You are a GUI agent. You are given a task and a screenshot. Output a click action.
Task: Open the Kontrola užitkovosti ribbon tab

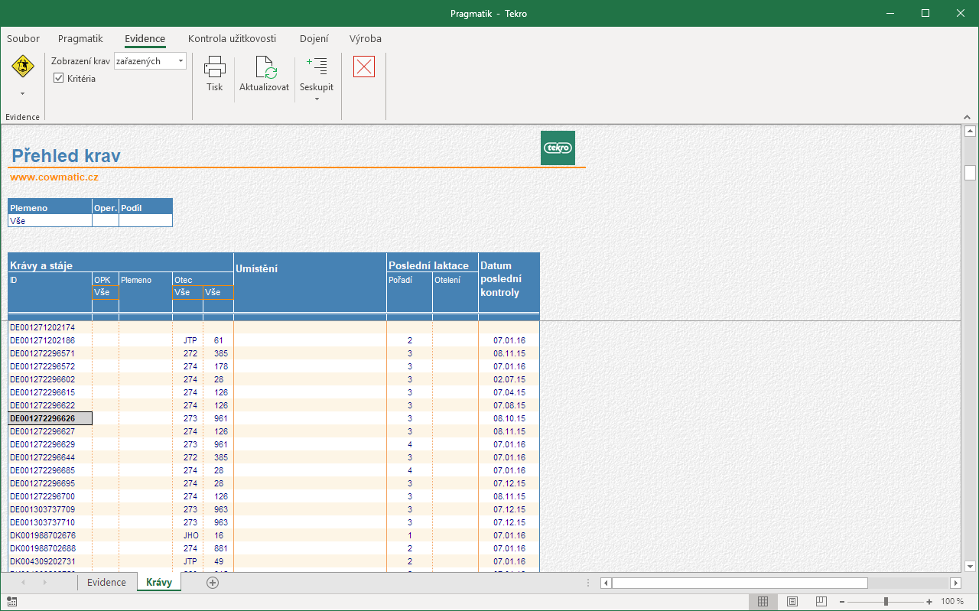point(232,38)
